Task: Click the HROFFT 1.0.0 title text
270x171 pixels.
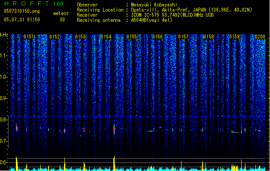Action: pos(33,3)
